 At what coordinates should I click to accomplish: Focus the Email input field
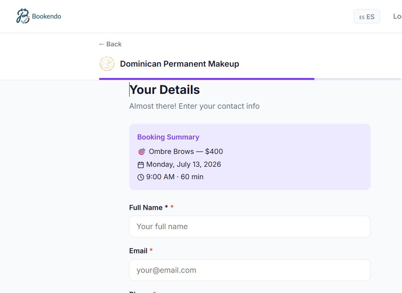click(250, 270)
